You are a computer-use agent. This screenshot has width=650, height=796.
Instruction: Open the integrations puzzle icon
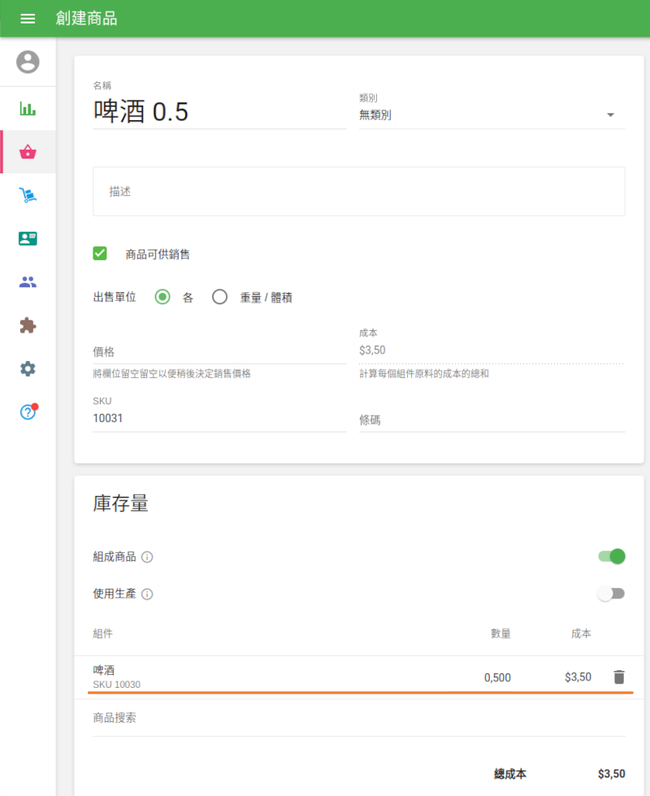[28, 325]
